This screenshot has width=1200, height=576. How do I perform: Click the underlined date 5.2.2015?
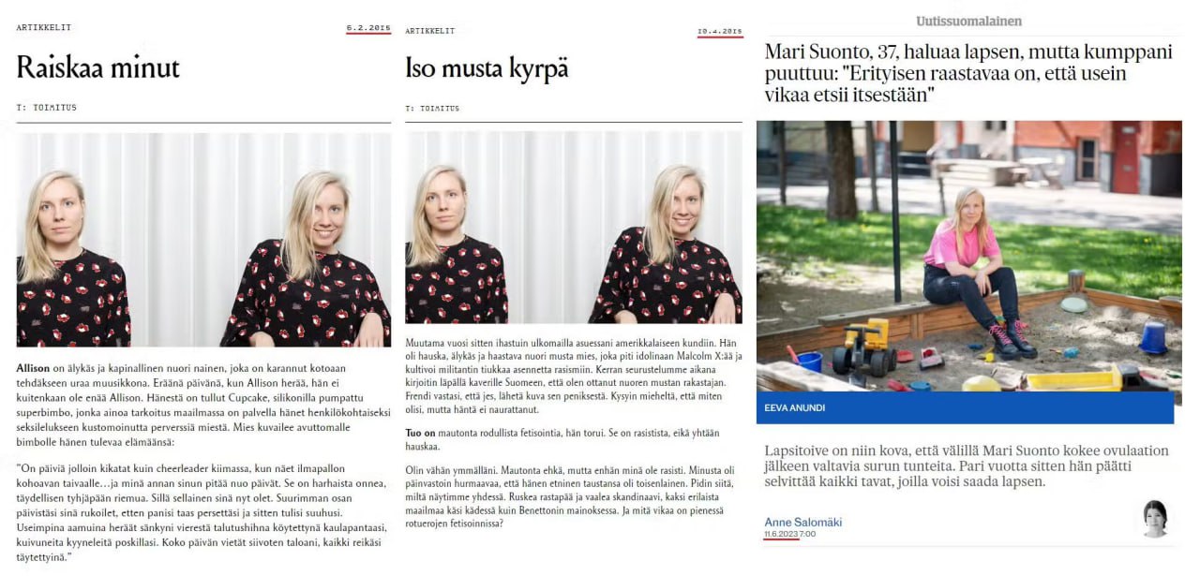click(368, 28)
